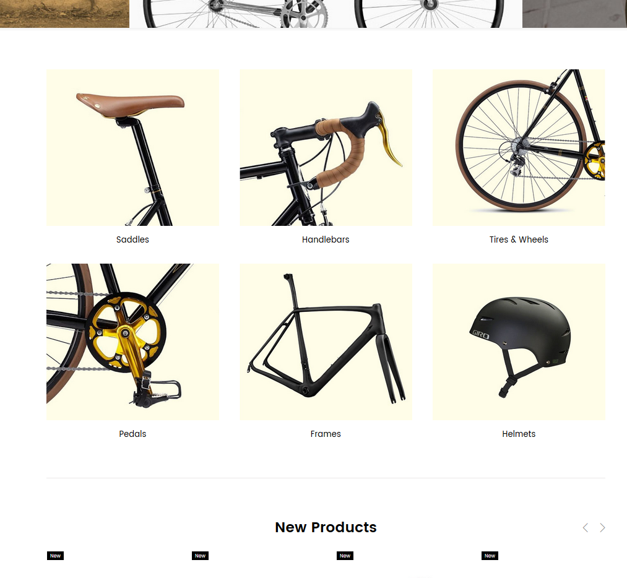Image resolution: width=627 pixels, height=578 pixels.
Task: Open the Saddles category image
Action: click(132, 147)
